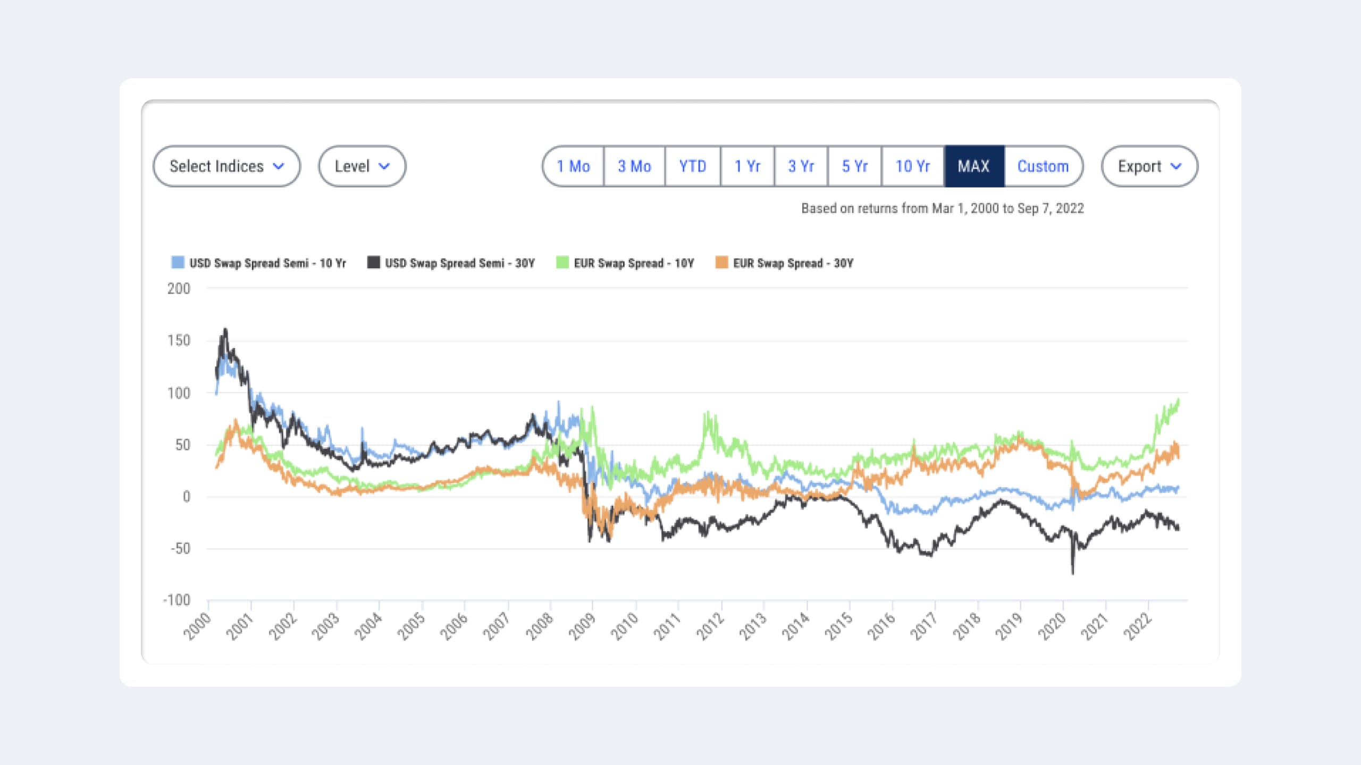Screen dimensions: 1361x765
Task: Select the 10 Yr time range
Action: point(912,166)
